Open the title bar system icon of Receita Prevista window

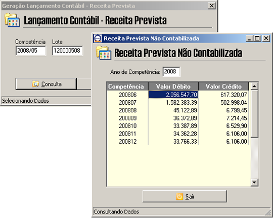(x=98, y=38)
